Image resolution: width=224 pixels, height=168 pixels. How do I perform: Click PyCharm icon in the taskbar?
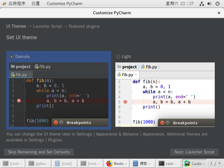click(187, 164)
